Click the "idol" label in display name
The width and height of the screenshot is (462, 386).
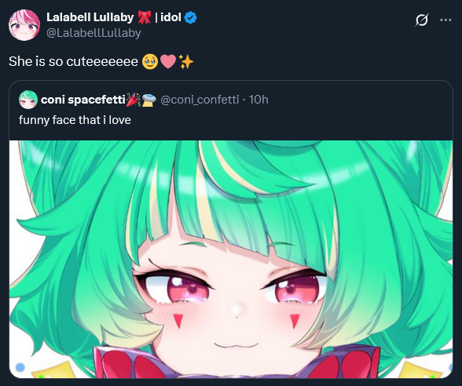170,17
